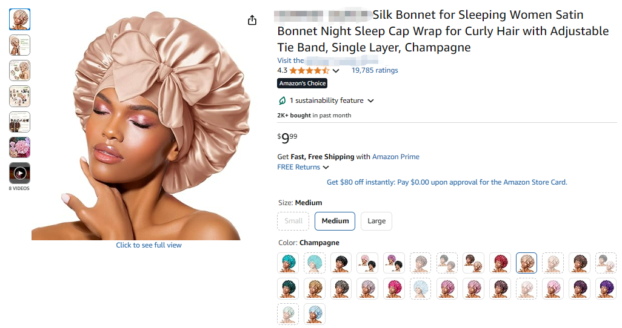Select the Small size option
Image resolution: width=622 pixels, height=328 pixels.
pyautogui.click(x=293, y=221)
